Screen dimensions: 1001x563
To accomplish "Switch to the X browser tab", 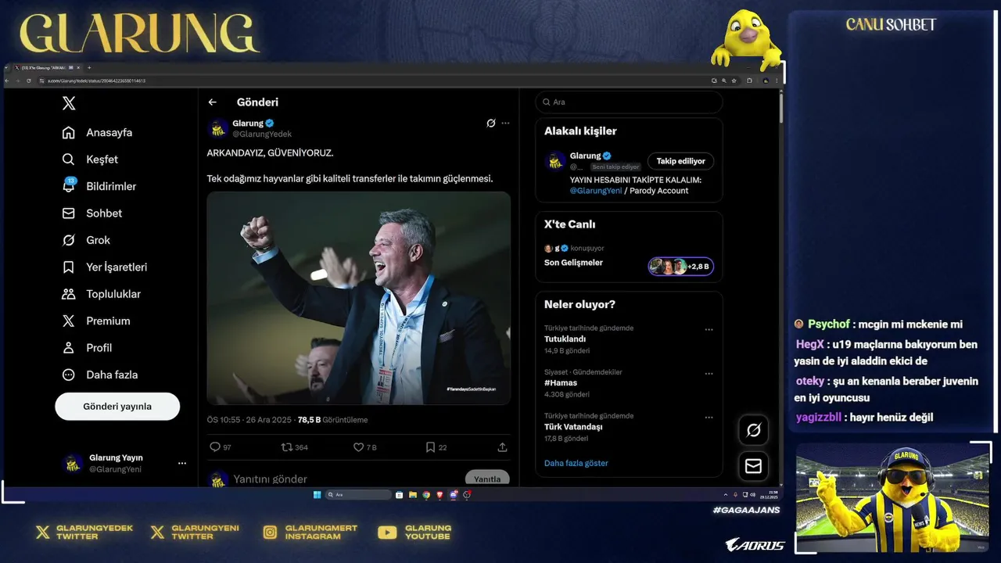I will tap(47, 68).
